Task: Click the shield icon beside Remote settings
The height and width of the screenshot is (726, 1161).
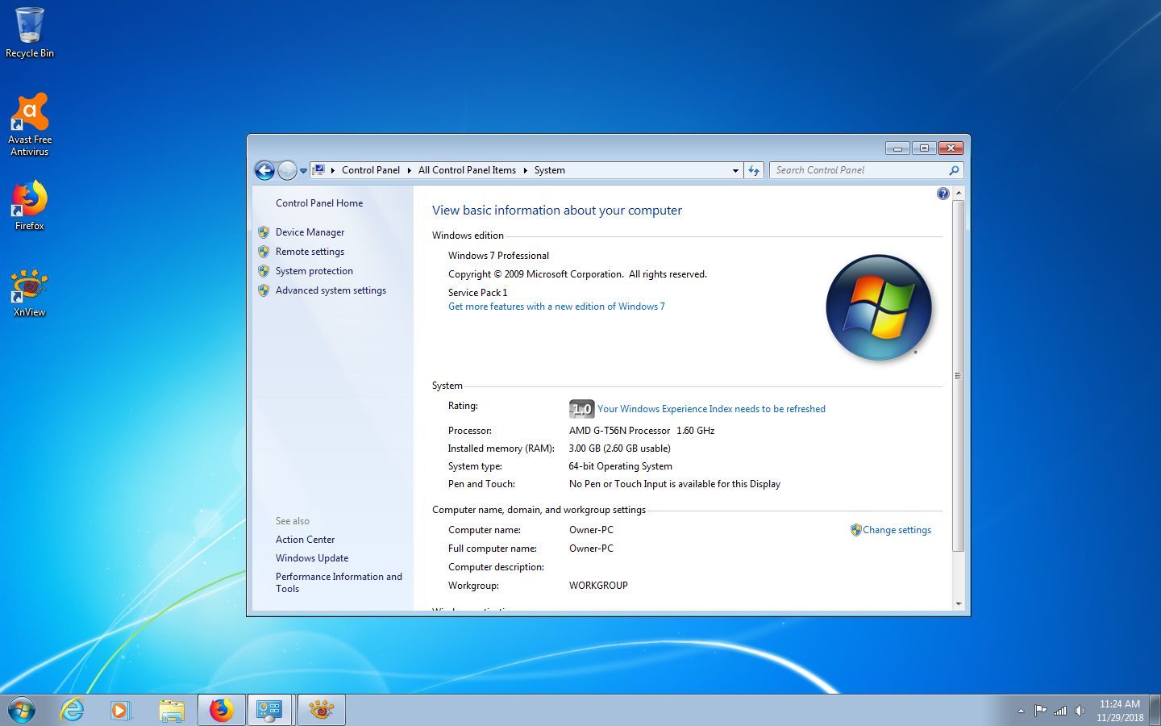Action: point(264,252)
